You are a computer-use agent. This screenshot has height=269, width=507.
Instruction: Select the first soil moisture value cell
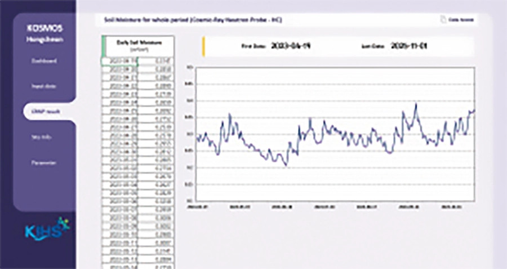click(x=156, y=61)
